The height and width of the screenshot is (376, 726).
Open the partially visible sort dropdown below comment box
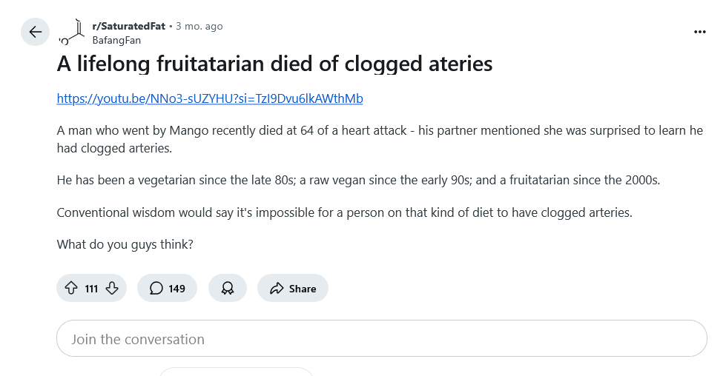[x=236, y=372]
